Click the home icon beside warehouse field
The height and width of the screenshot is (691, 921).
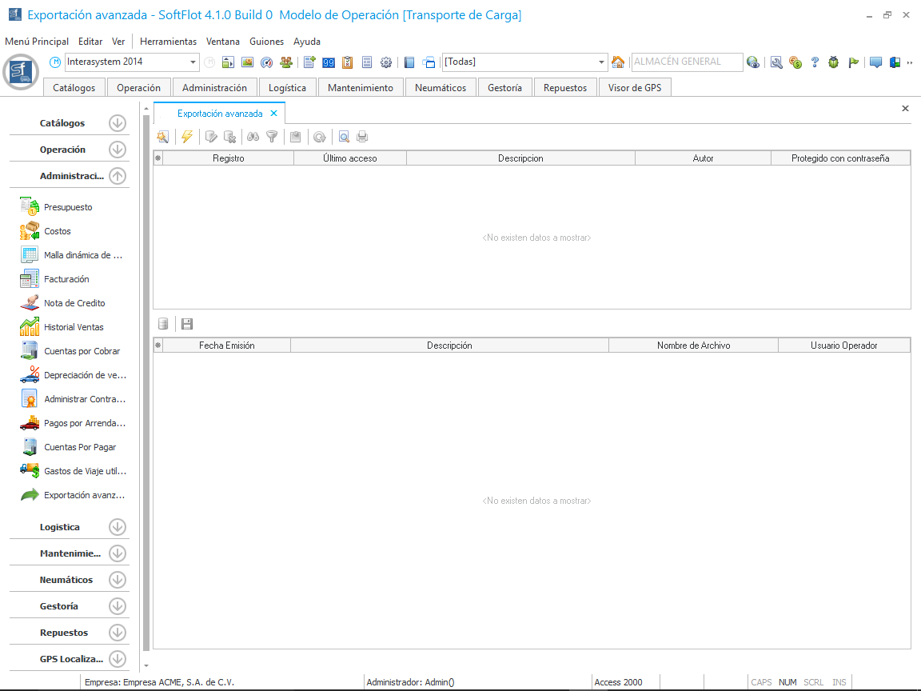(x=617, y=62)
